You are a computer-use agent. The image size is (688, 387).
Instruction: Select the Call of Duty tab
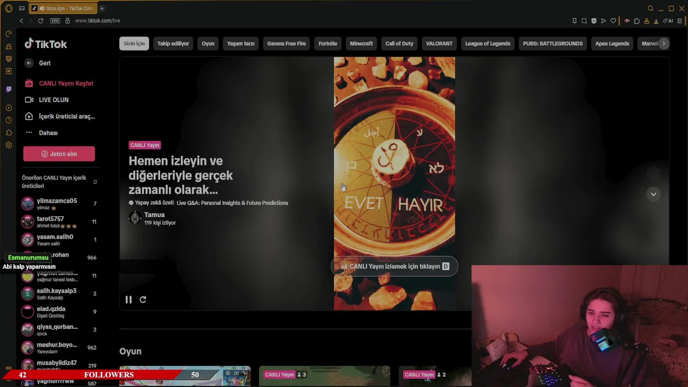(399, 44)
